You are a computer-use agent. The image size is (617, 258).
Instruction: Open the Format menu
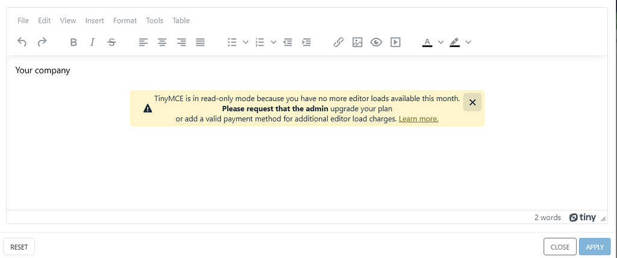[x=125, y=20]
